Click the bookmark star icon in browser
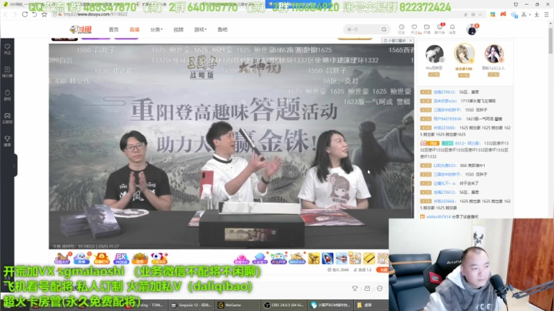Screen dimensions: 554x311 coord(44,14)
